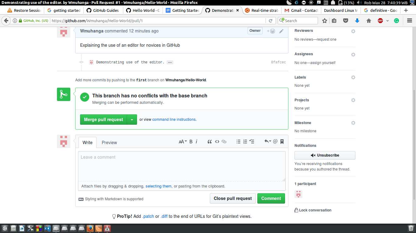The image size is (416, 233).
Task: Add a hyperlink with the link icon
Action: pos(224,141)
